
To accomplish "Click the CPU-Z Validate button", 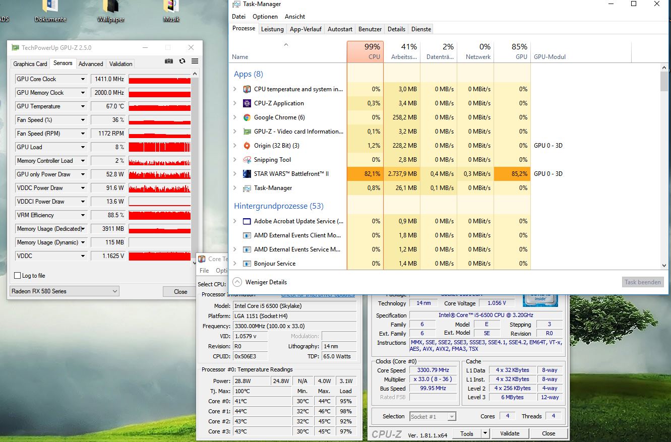I will pyautogui.click(x=510, y=433).
